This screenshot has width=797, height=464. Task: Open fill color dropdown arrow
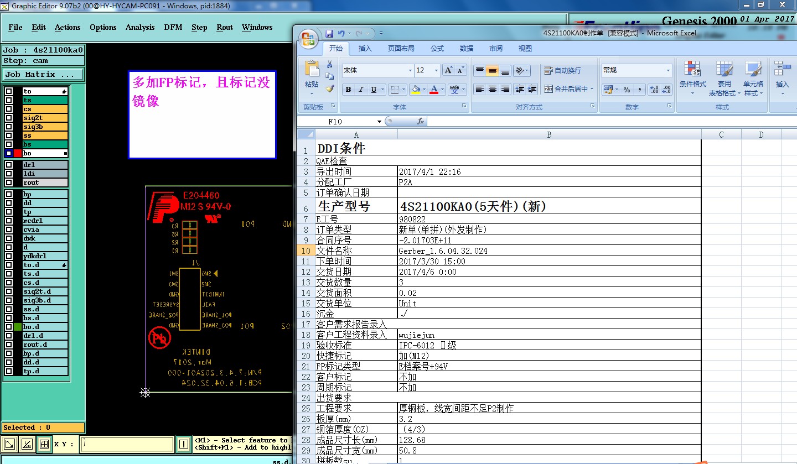tap(424, 90)
